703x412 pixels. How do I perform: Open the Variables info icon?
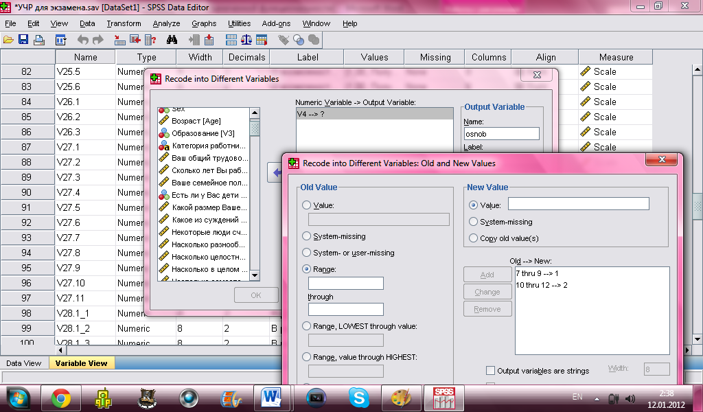point(150,40)
